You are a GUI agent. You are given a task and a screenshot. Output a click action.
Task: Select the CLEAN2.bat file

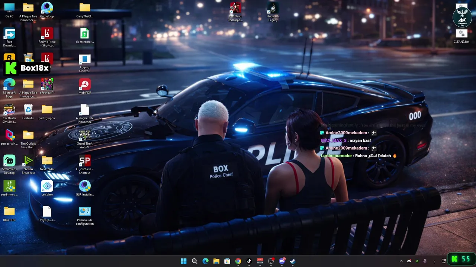pos(461,36)
